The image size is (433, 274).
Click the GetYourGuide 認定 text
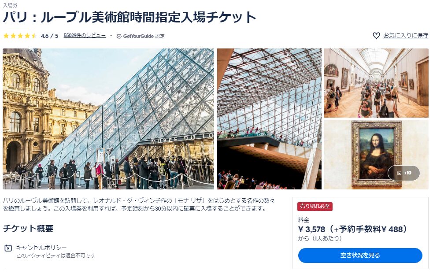tap(144, 36)
